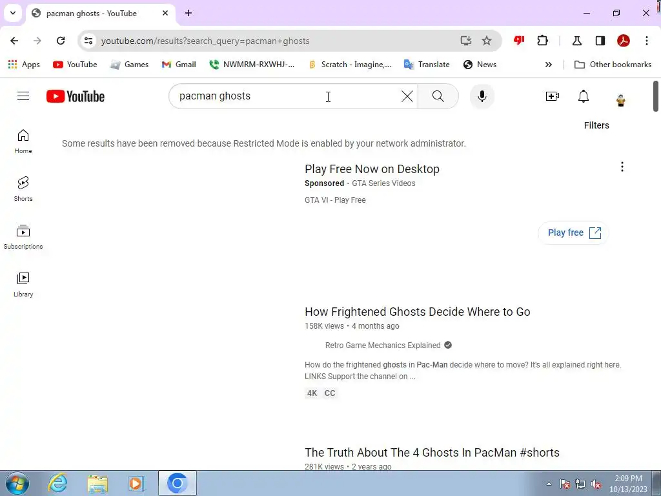Go to Home in the sidebar
The image size is (661, 496).
(23, 141)
